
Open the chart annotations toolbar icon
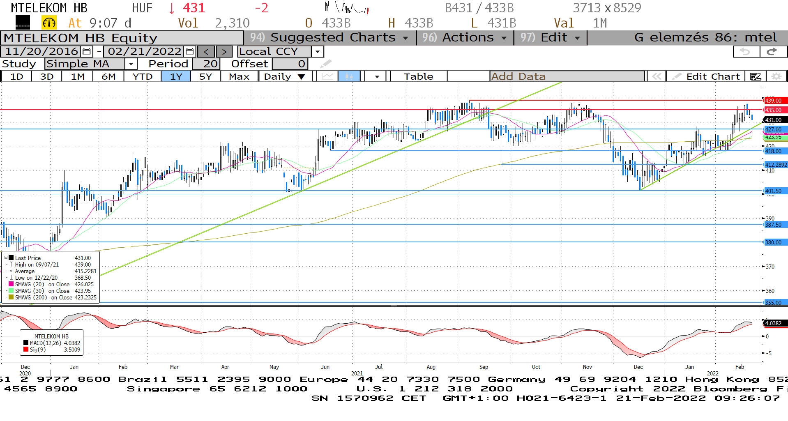click(756, 76)
